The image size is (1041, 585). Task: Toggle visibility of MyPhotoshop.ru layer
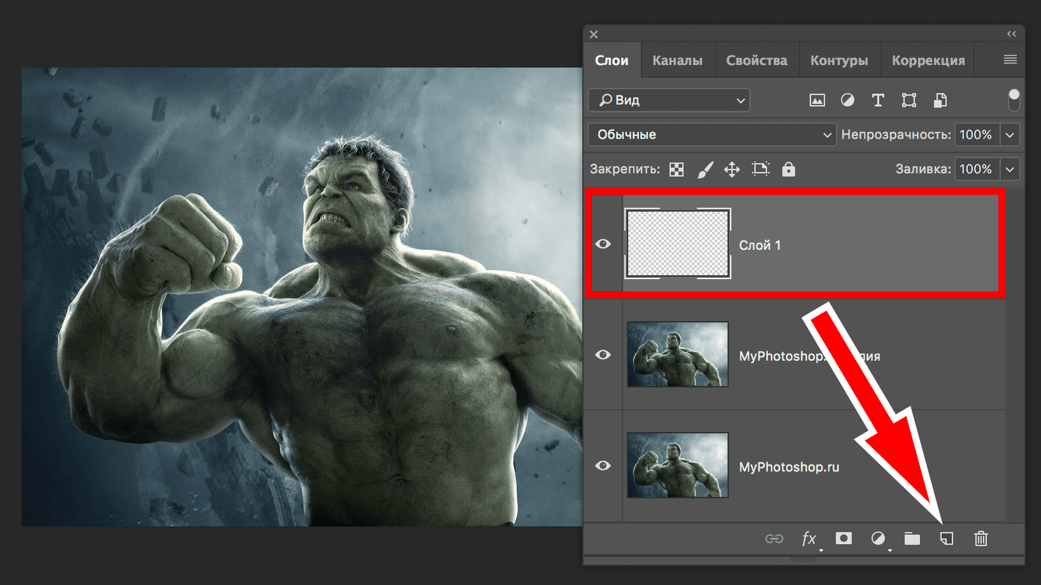[x=603, y=466]
